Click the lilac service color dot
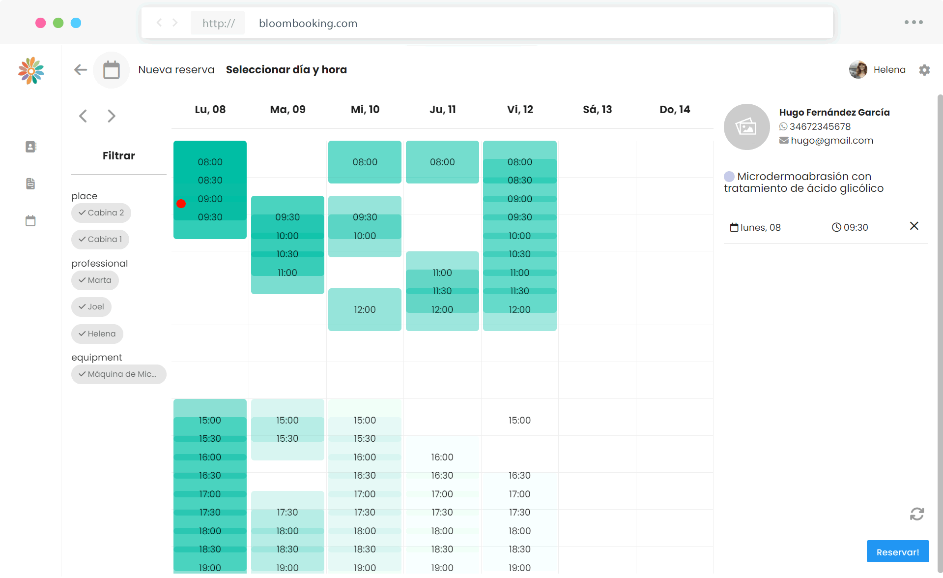The image size is (943, 578). coord(729,176)
